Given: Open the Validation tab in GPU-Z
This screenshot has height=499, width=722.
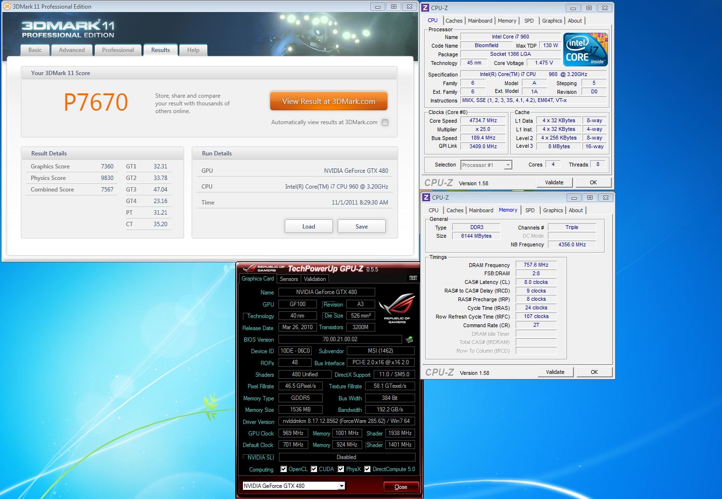Looking at the screenshot, I should (315, 279).
